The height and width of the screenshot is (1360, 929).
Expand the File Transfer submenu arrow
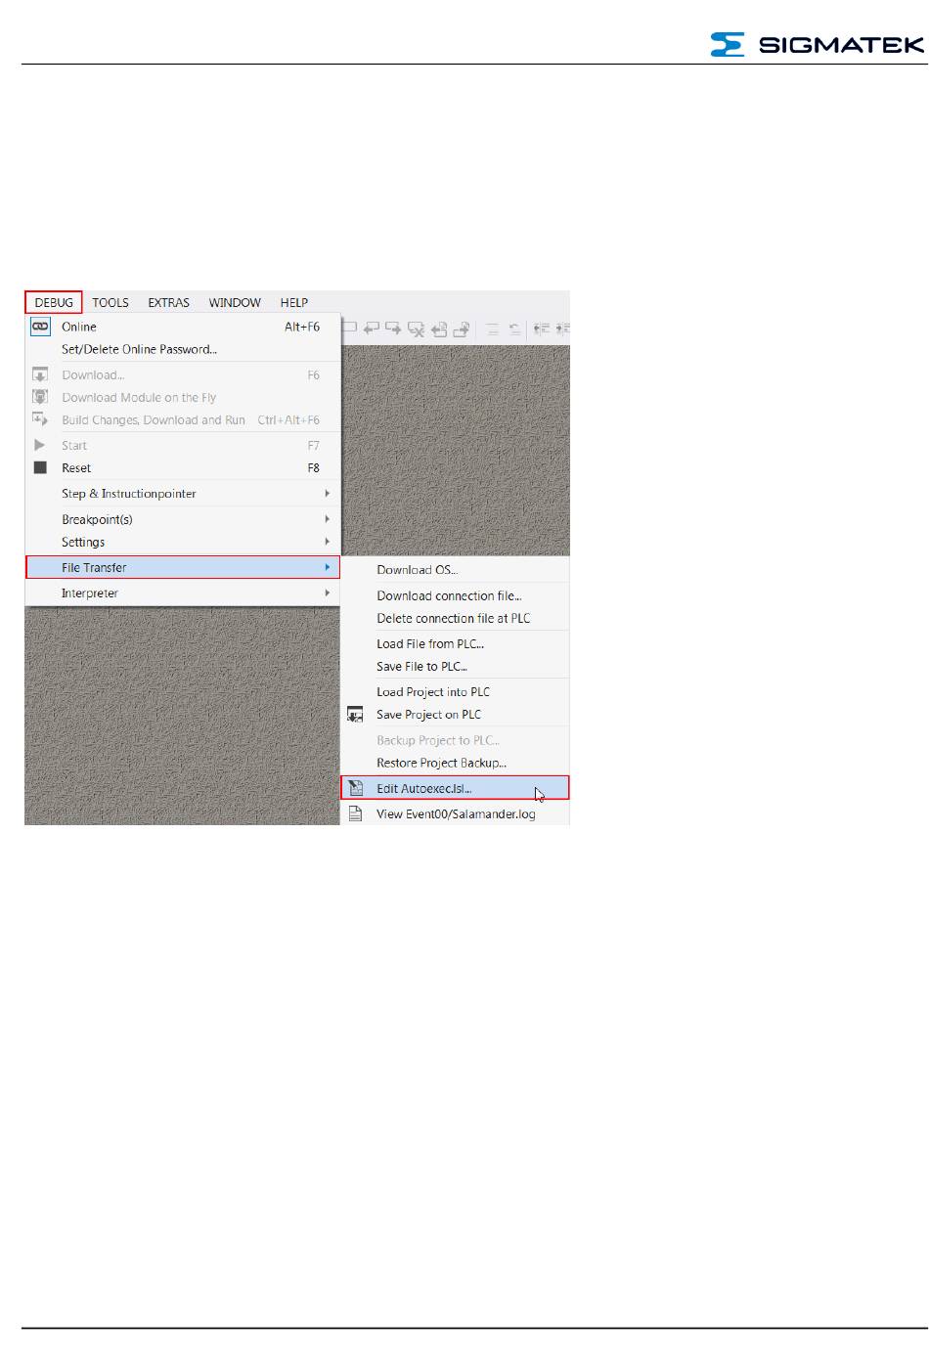click(328, 567)
